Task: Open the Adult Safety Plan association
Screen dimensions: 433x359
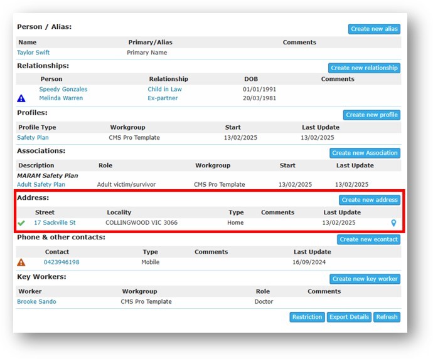Action: [x=41, y=184]
